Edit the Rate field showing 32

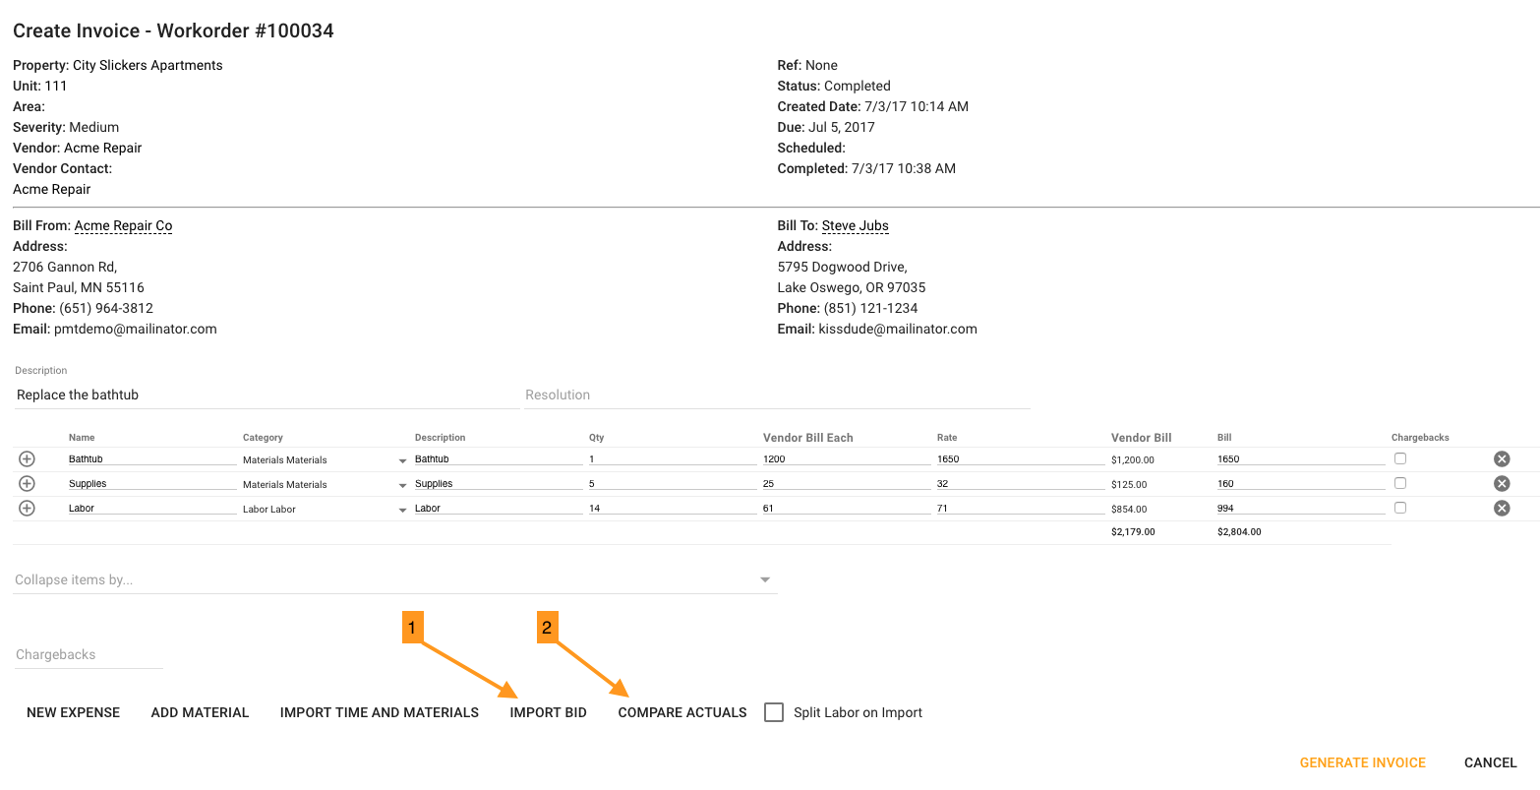coord(1020,484)
